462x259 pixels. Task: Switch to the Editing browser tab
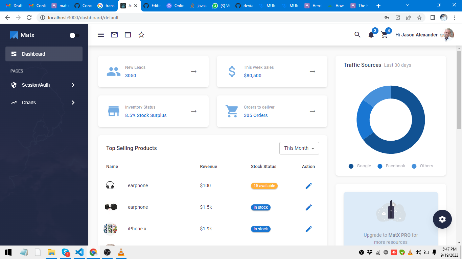[152, 5]
